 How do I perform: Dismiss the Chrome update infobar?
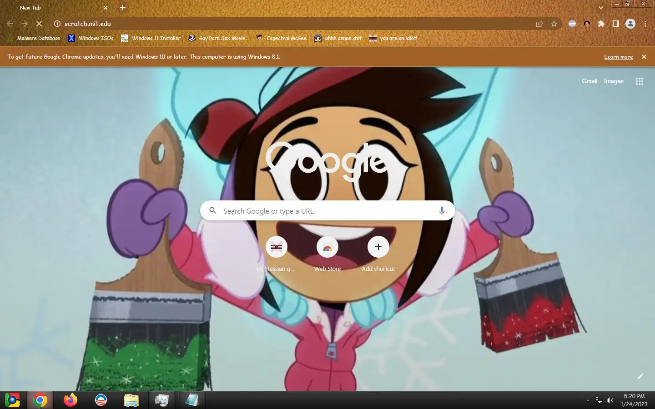[x=644, y=57]
